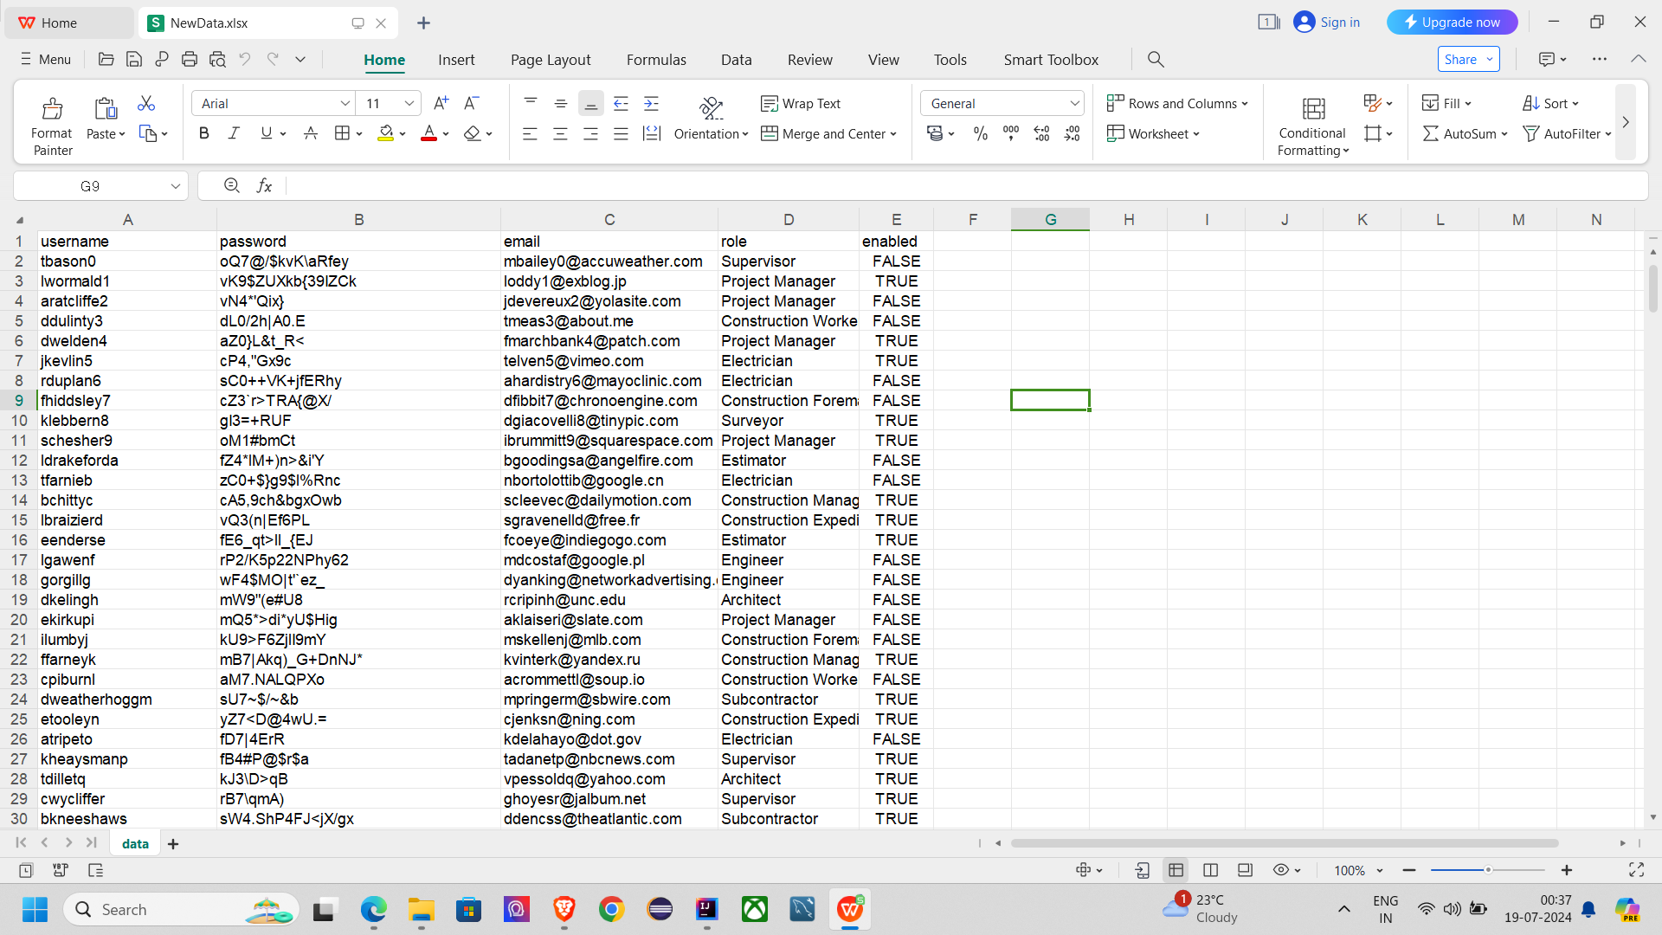
Task: Open the Page Layout tab
Action: click(550, 59)
